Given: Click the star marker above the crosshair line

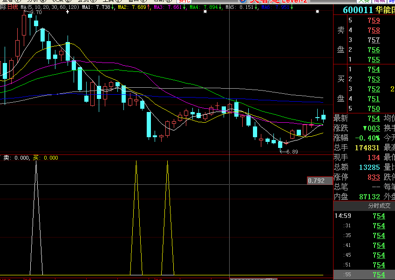Looking at the screenshot, I should click(x=205, y=12).
